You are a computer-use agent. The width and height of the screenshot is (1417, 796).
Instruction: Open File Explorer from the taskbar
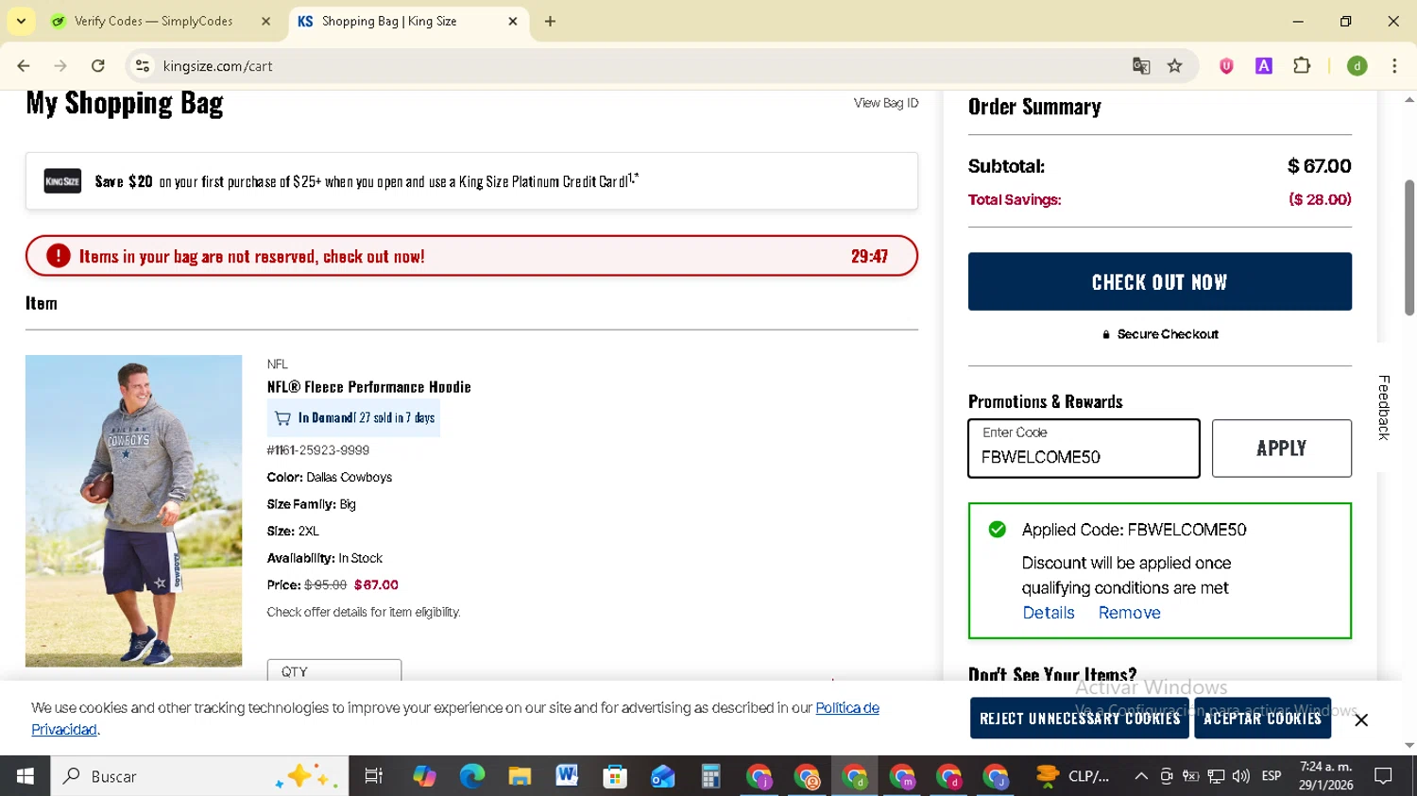pos(520,776)
